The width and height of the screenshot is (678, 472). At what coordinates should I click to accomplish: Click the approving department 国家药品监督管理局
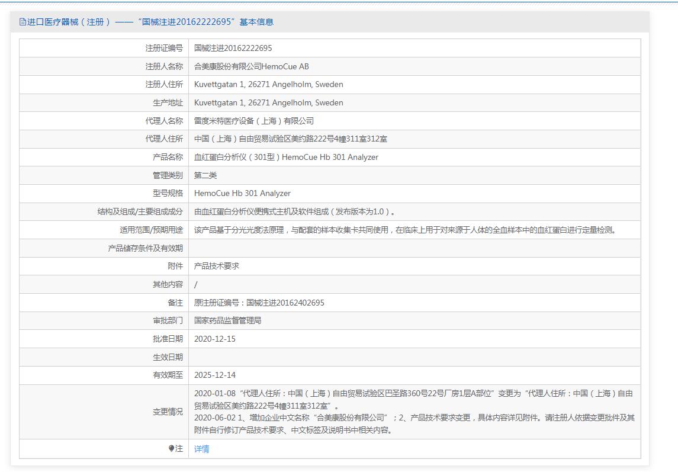[227, 320]
